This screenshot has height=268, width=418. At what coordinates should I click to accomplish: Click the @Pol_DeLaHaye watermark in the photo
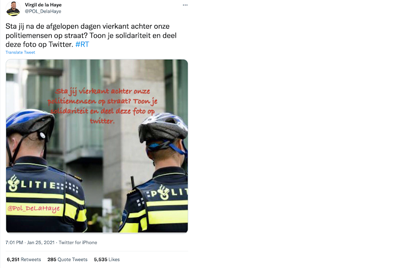pos(33,208)
